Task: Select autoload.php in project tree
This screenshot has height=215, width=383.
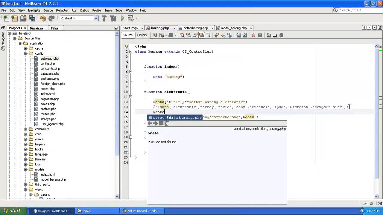Action: tap(49, 59)
